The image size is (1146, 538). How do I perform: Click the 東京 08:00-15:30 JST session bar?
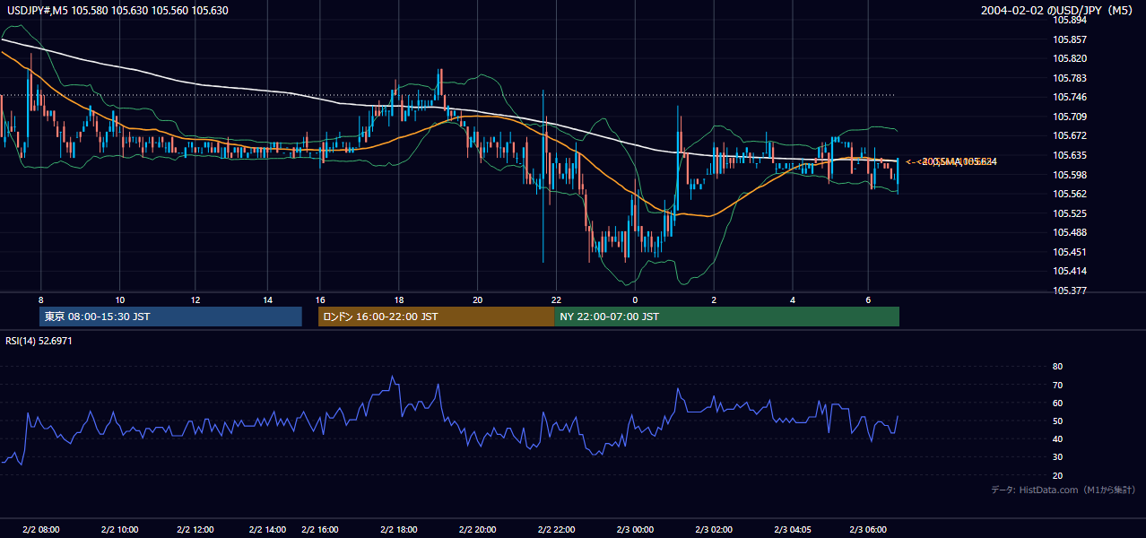(170, 317)
